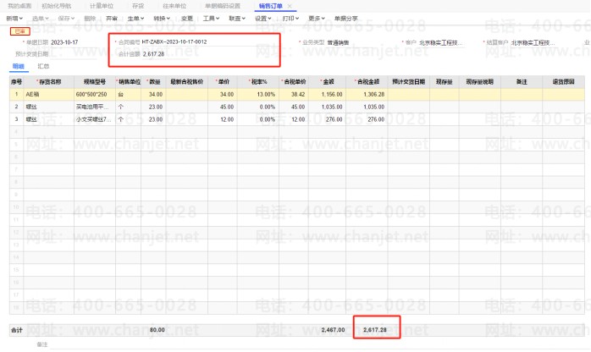The height and width of the screenshot is (352, 591).
Task: Click the 1,156.00 amount cell
Action: pos(327,94)
